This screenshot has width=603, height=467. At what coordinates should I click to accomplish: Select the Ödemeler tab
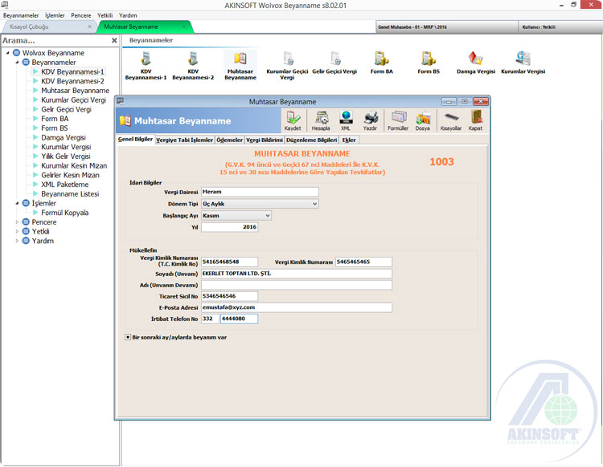230,140
